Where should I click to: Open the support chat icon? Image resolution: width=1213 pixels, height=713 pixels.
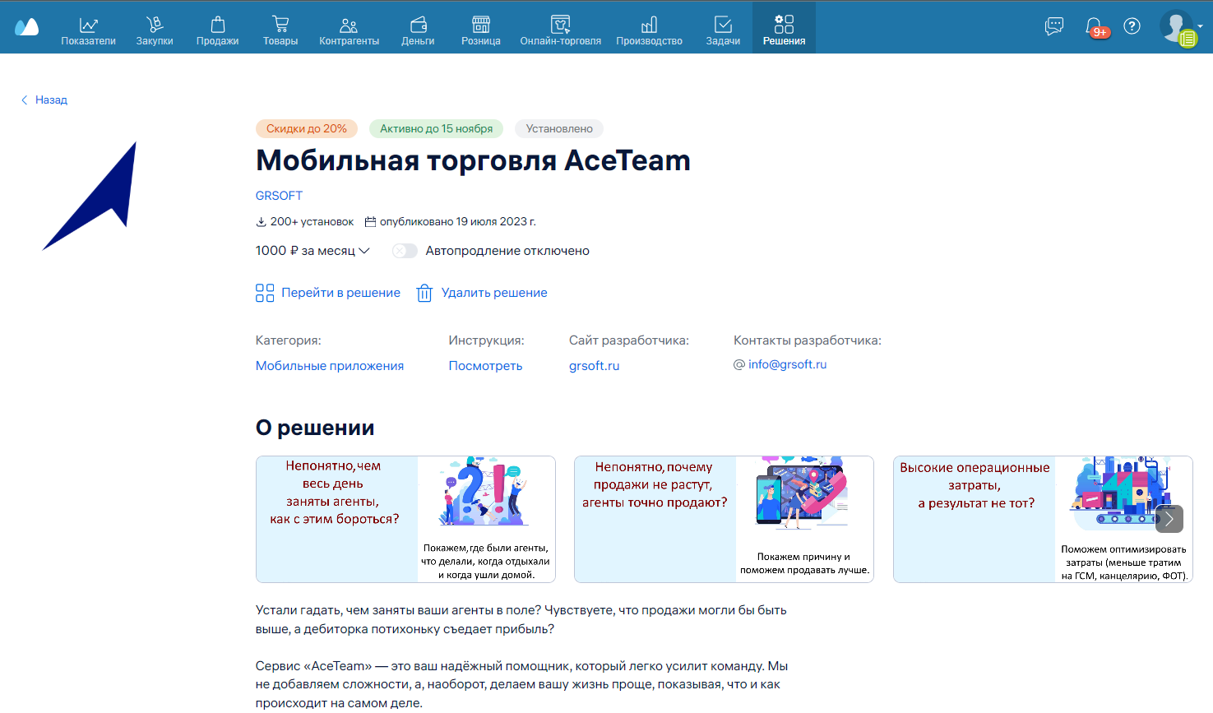pos(1054,26)
